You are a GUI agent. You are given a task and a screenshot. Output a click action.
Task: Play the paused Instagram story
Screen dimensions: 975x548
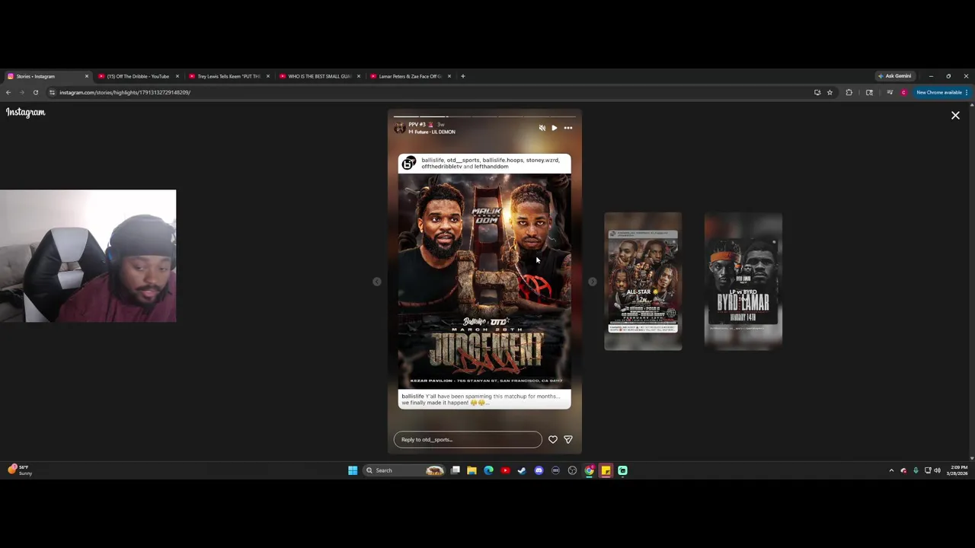point(555,128)
